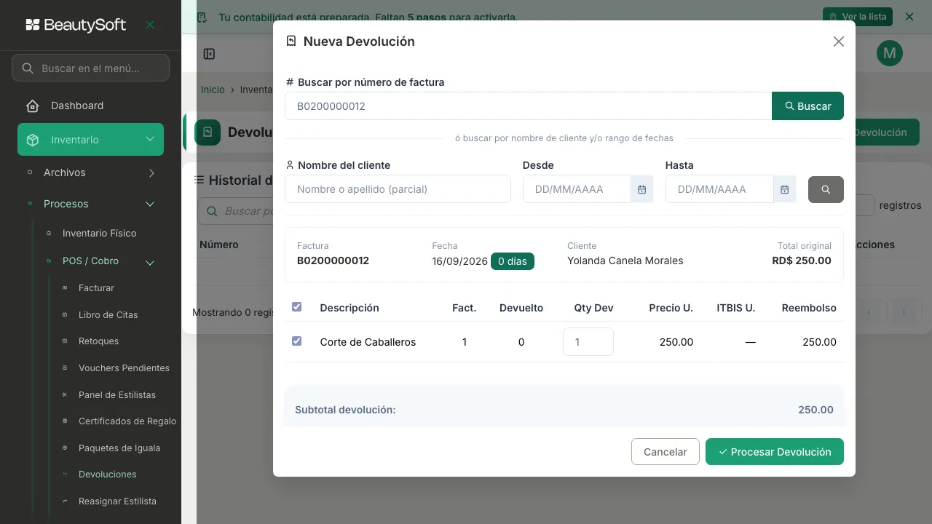This screenshot has height=524, width=932.
Task: Click the Nombre del cliente input
Action: (398, 189)
